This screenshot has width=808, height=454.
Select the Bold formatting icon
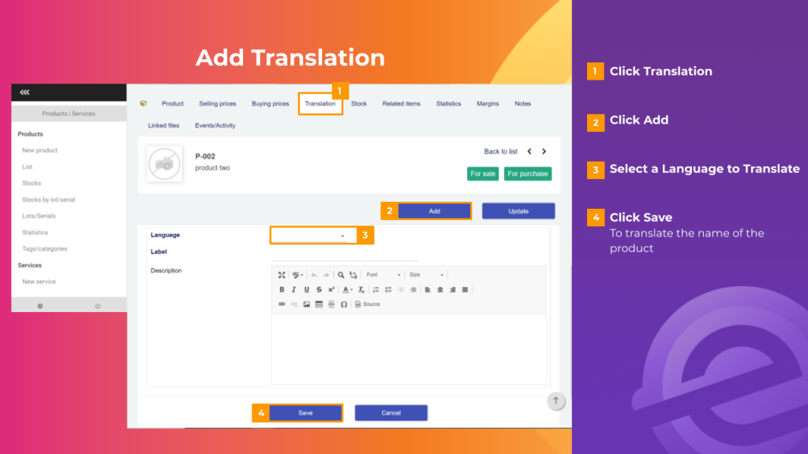click(282, 289)
